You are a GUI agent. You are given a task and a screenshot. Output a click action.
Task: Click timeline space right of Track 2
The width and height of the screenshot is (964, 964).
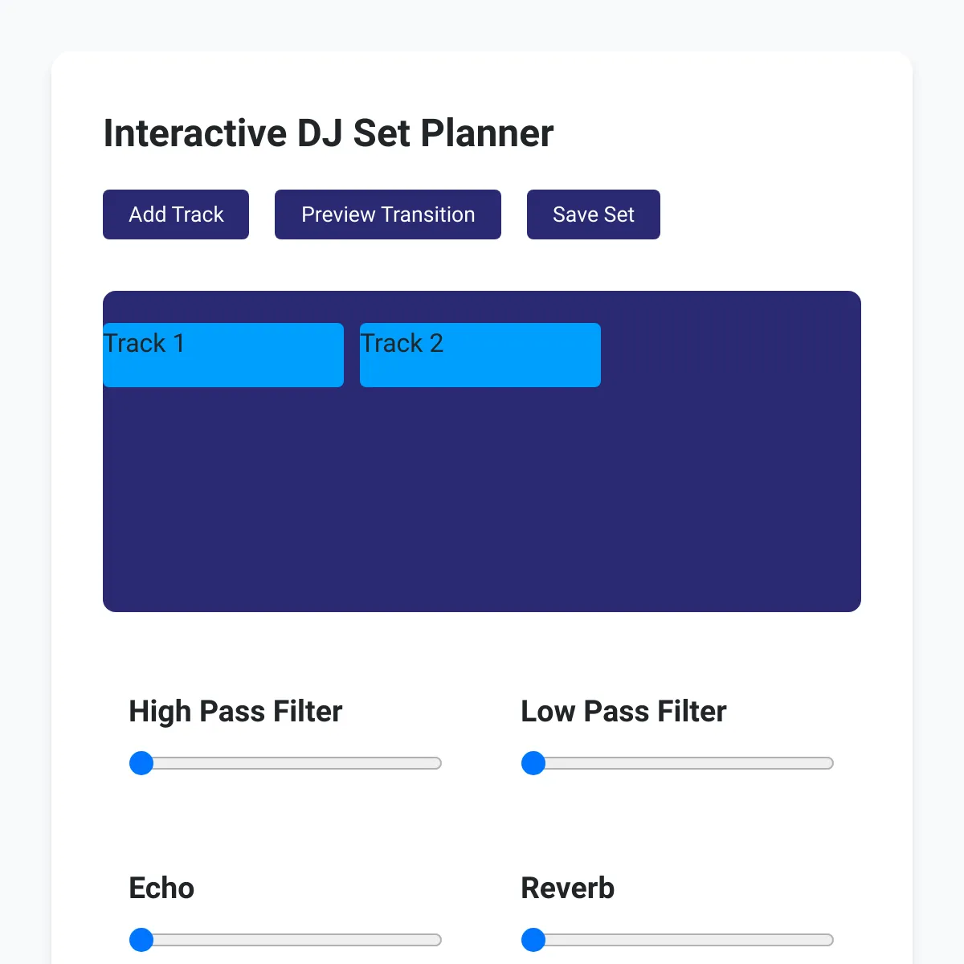(x=731, y=355)
